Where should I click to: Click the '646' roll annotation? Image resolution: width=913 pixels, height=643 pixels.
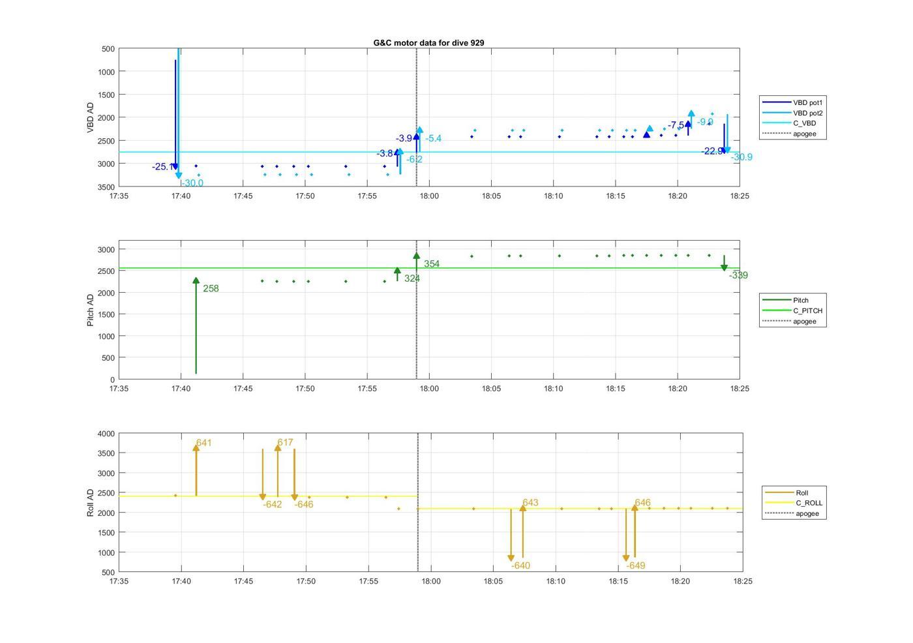coord(642,503)
